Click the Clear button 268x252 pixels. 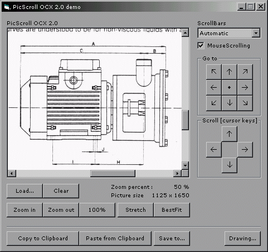tap(61, 191)
